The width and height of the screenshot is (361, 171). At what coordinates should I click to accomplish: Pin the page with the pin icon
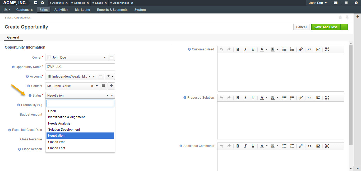pyautogui.click(x=347, y=17)
